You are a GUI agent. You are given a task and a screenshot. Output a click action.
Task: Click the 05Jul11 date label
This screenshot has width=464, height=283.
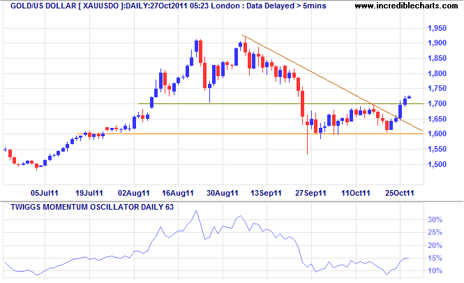pyautogui.click(x=45, y=194)
